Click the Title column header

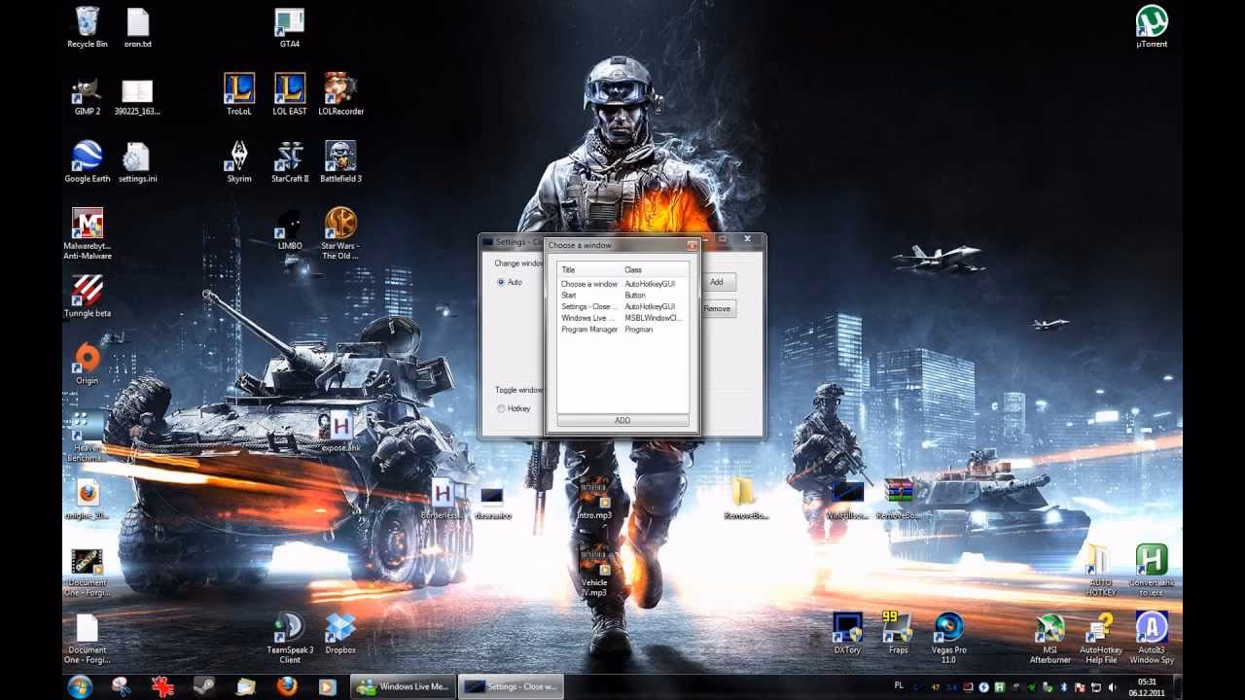point(589,269)
